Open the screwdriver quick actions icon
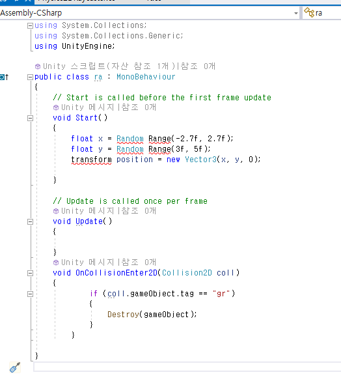Screen dimensions: 341x381 click(14, 367)
